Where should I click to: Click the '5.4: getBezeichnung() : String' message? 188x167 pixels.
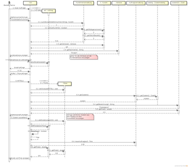(104, 104)
